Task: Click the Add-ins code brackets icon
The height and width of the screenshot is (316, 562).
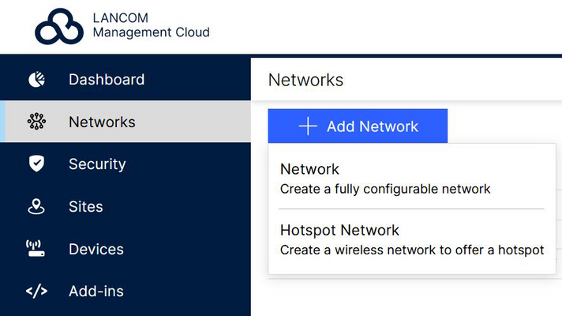Action: (x=36, y=292)
